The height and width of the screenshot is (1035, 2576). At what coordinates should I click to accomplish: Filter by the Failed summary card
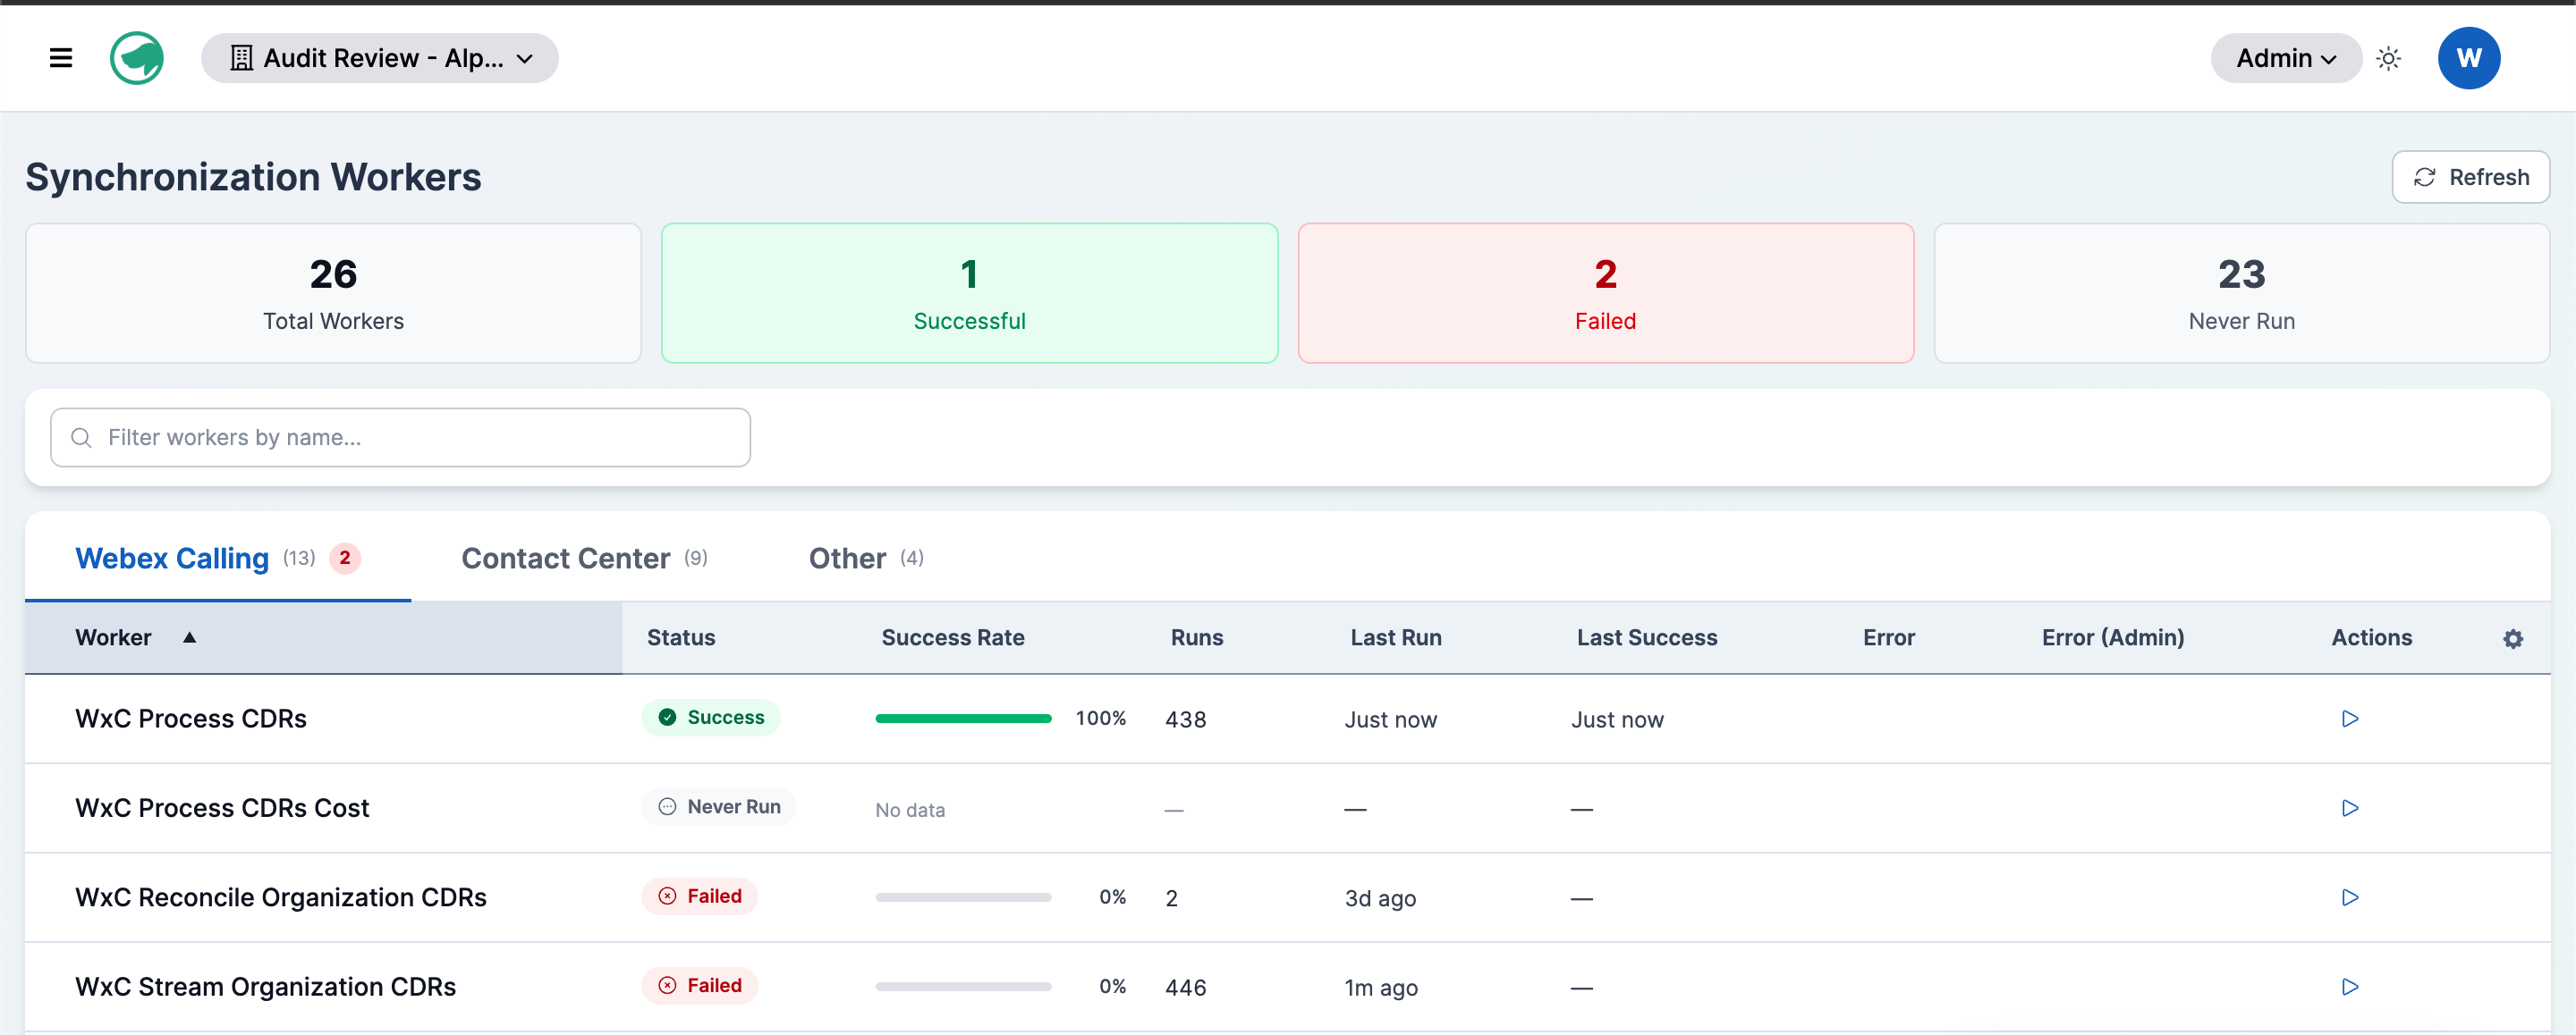pyautogui.click(x=1605, y=293)
